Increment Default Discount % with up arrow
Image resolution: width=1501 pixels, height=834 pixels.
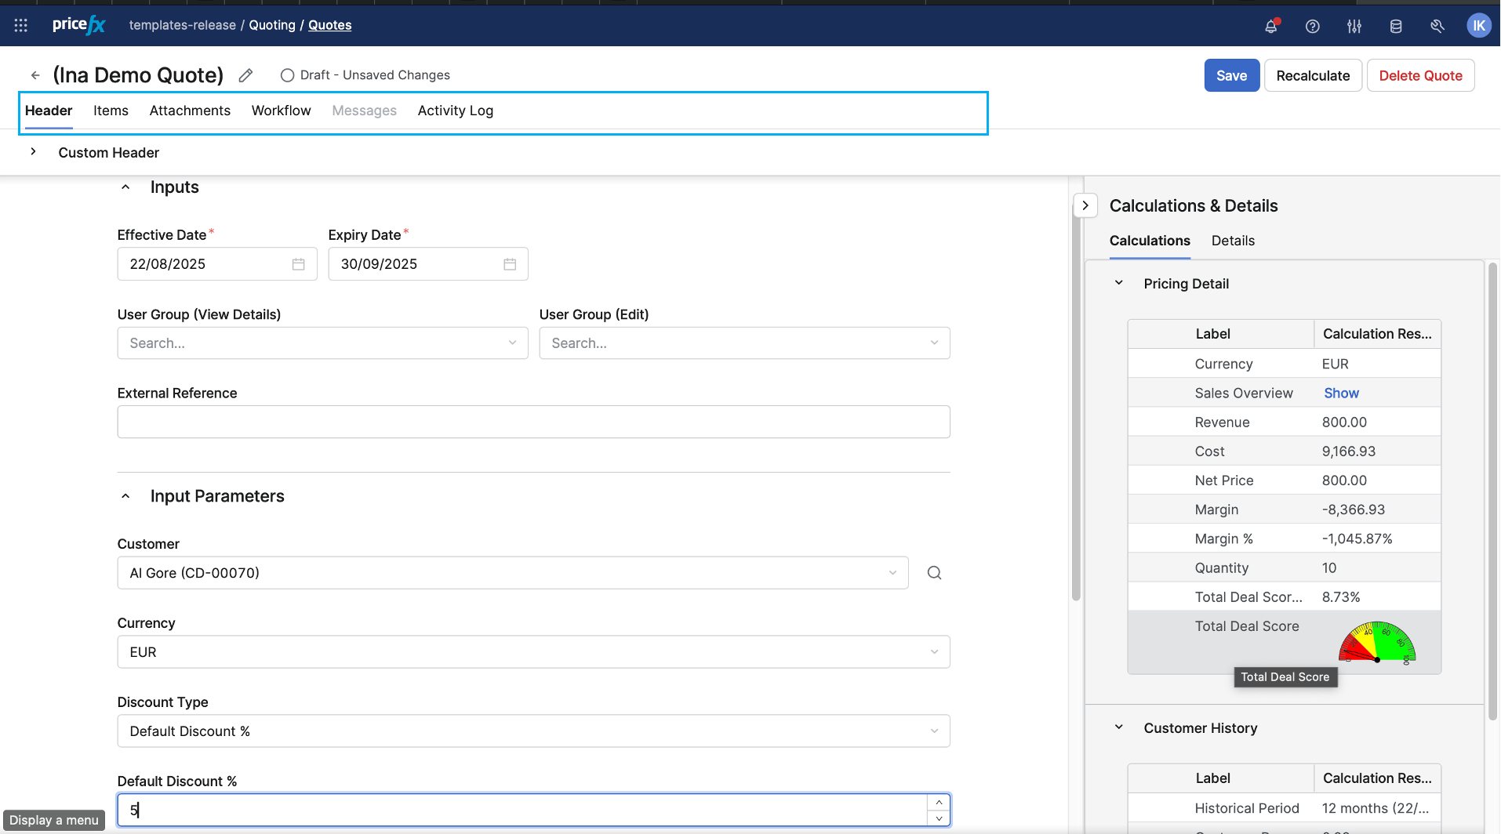coord(939,802)
